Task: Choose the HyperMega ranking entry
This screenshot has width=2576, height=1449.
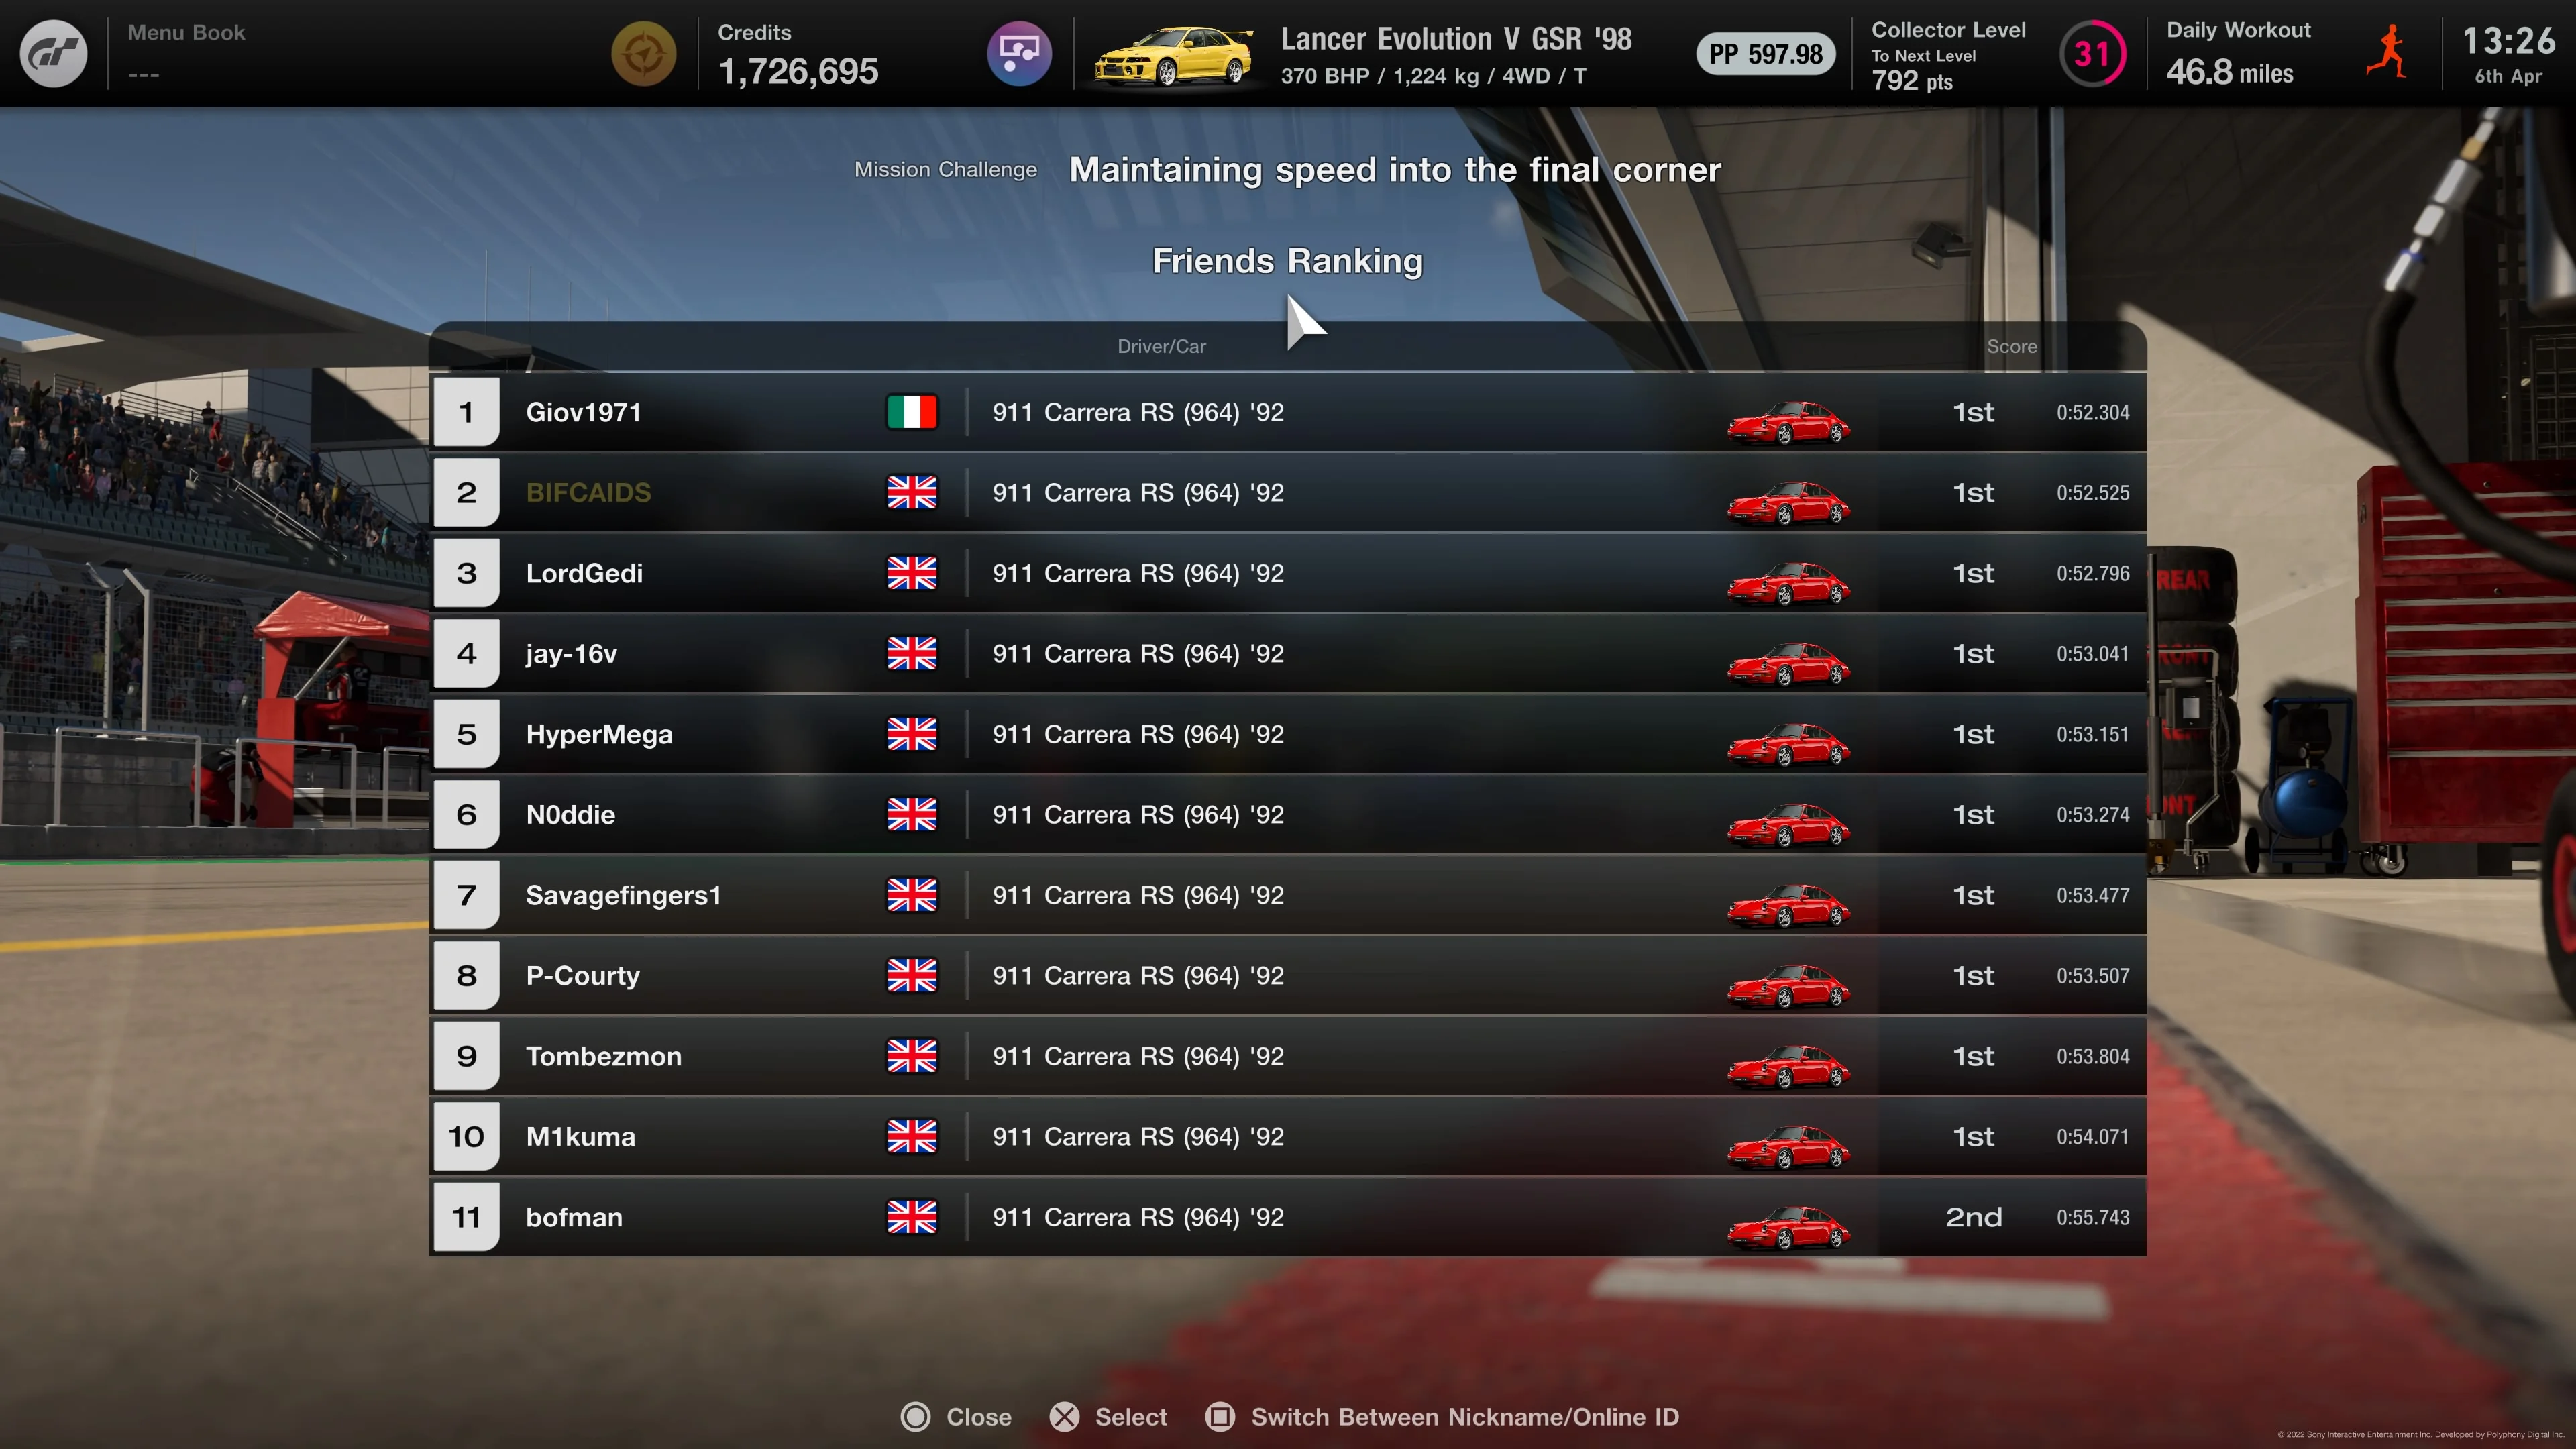Action: tap(1288, 734)
